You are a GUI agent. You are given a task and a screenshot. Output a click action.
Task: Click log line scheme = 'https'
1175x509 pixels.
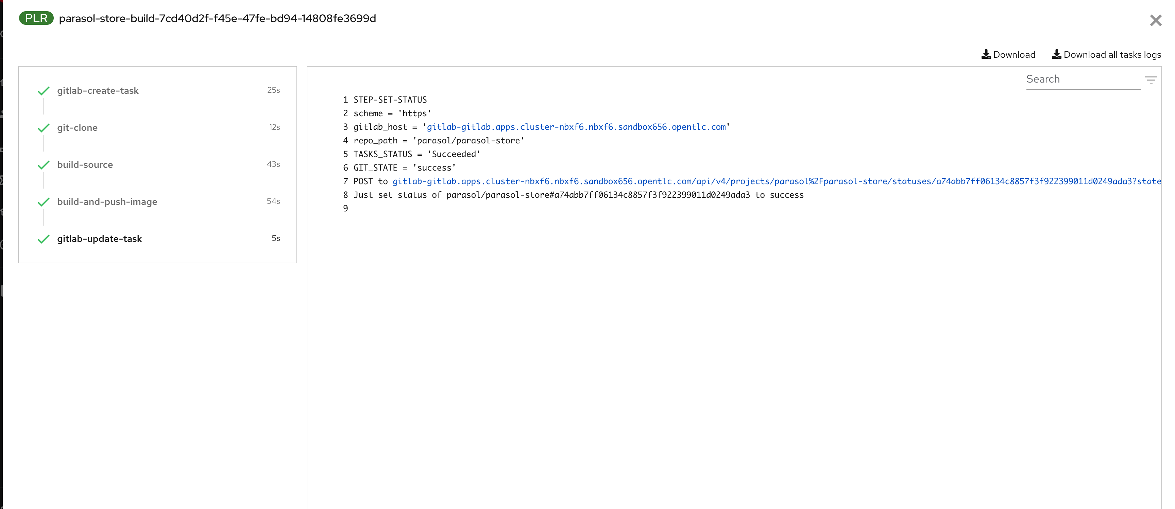coord(392,113)
